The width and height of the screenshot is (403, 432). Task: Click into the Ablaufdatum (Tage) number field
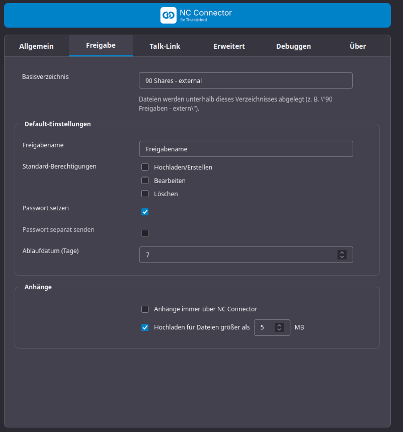235,255
